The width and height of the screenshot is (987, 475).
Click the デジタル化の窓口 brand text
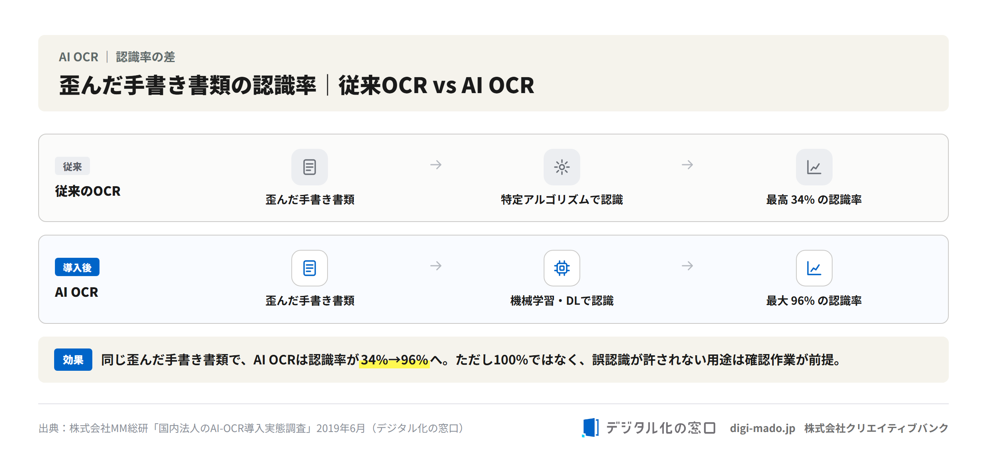pyautogui.click(x=661, y=428)
